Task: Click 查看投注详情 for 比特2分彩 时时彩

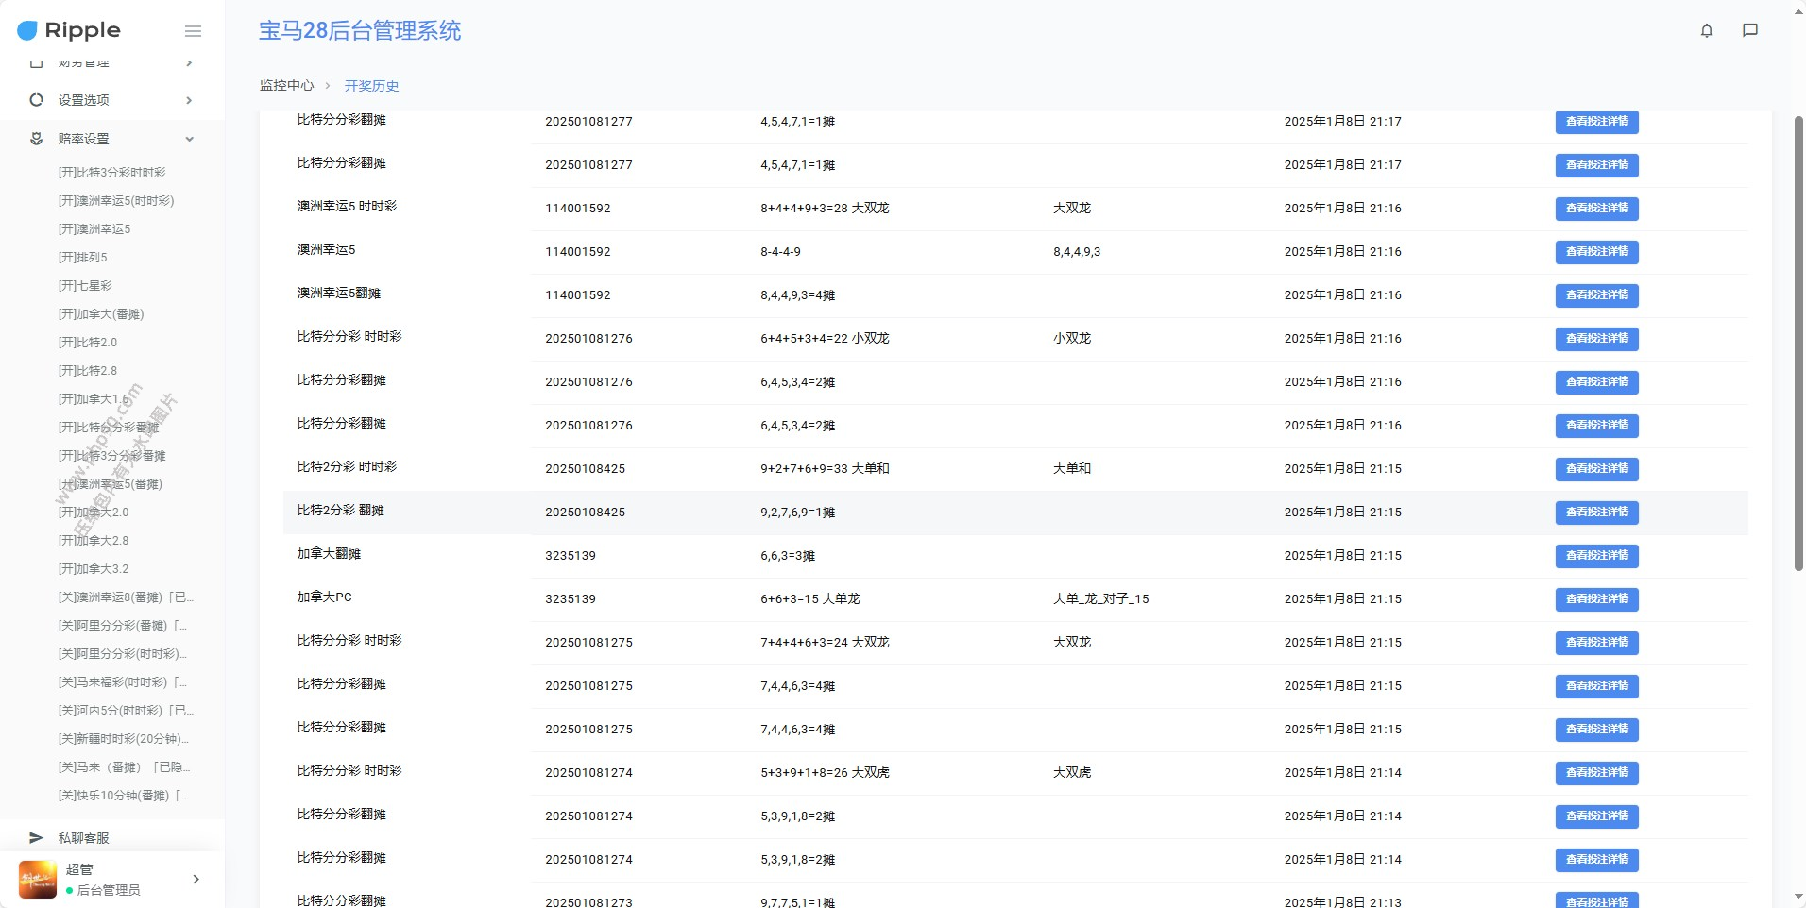Action: 1596,469
